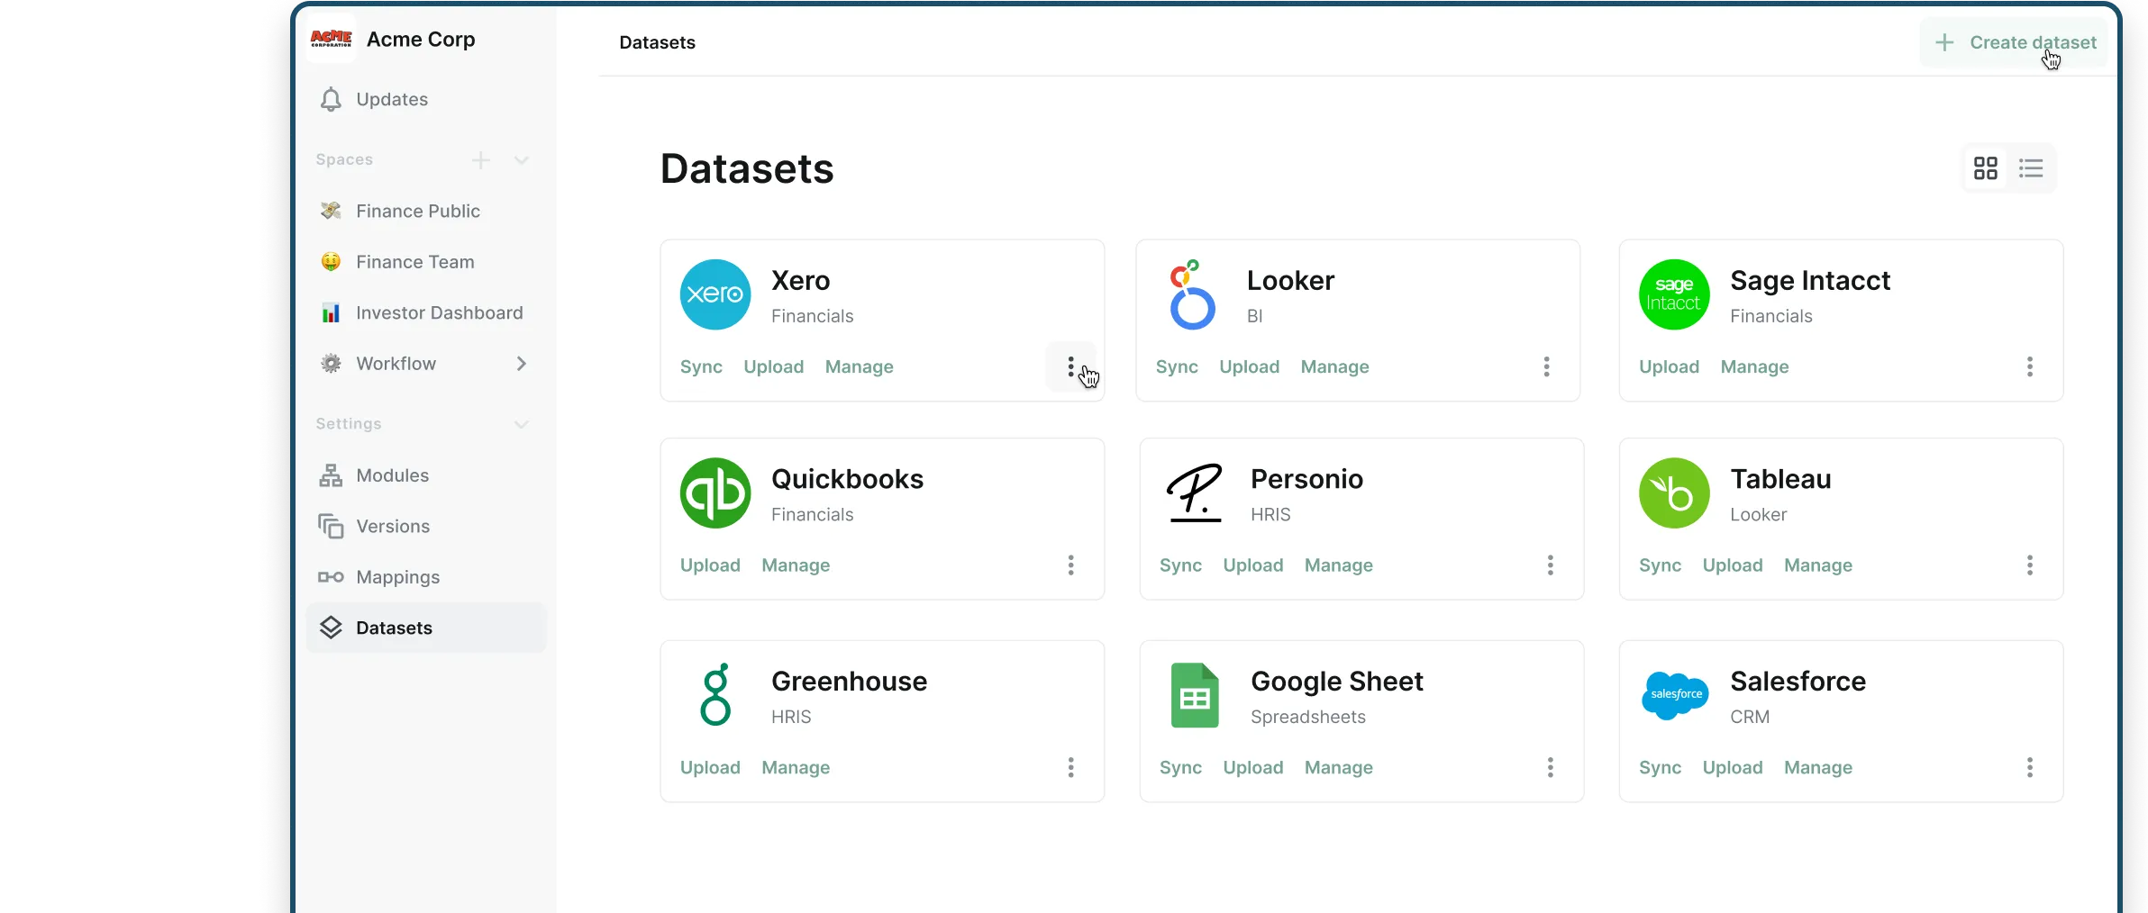Viewport: 2148px width, 913px height.
Task: Manage the Sage Intacct dataset
Action: click(x=1755, y=367)
